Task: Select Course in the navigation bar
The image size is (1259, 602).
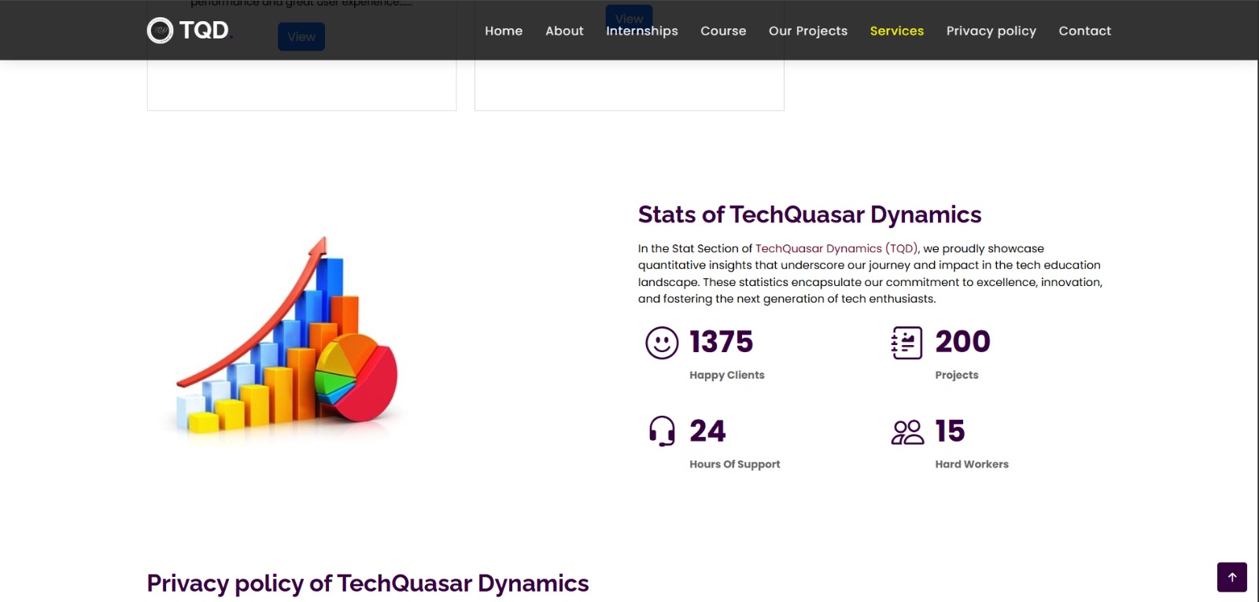Action: (x=723, y=31)
